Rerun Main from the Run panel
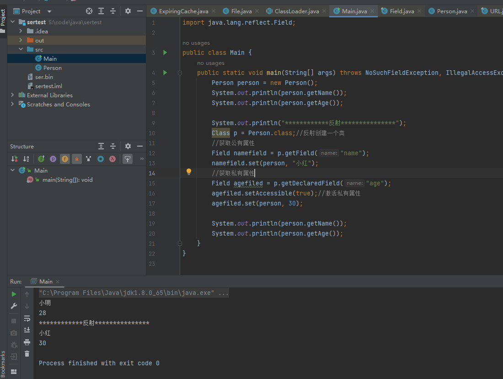Screen dimensions: 503x379 14,294
